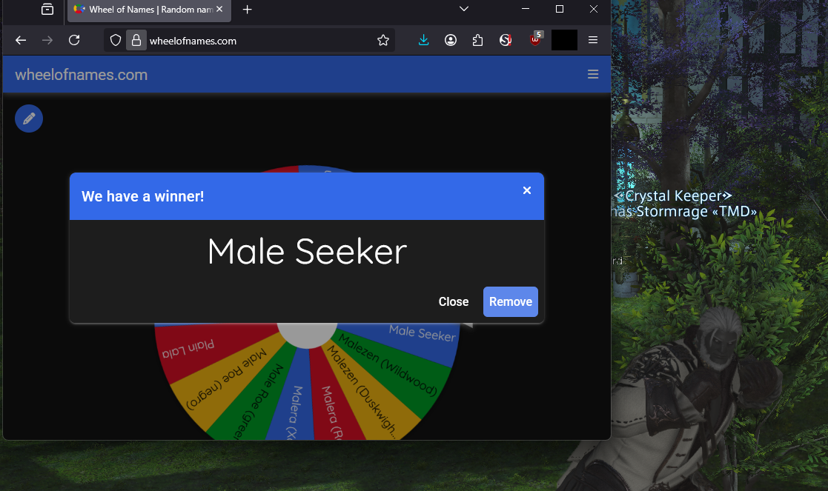Screen dimensions: 828x491
Task: Minimize the Firefox window
Action: click(x=526, y=9)
